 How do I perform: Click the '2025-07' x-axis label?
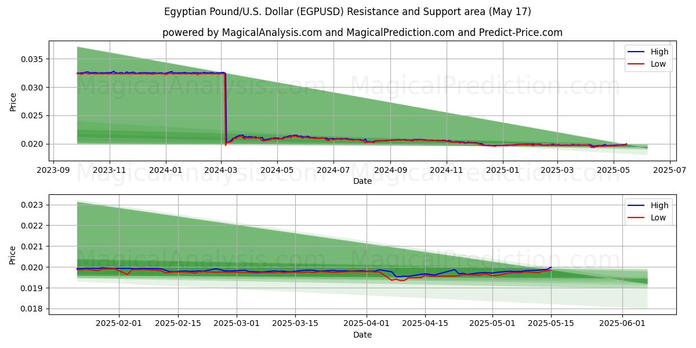(x=669, y=171)
